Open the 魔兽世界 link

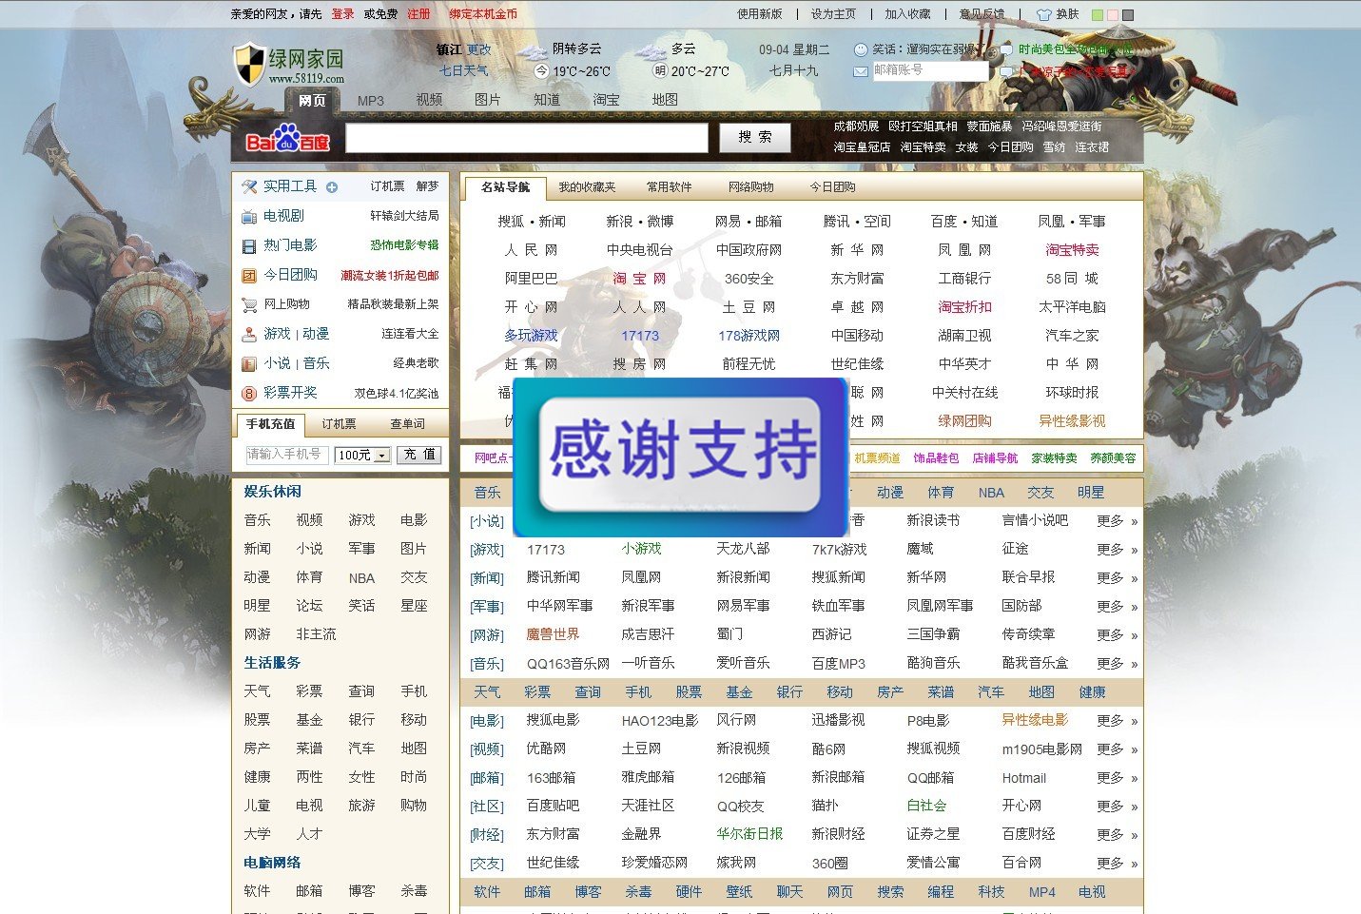click(x=553, y=634)
